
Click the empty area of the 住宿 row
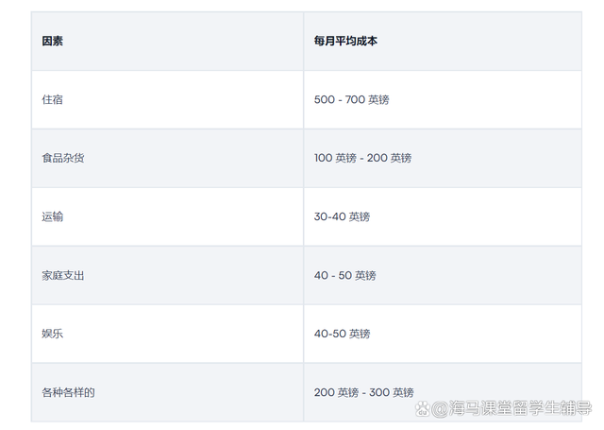coord(185,99)
